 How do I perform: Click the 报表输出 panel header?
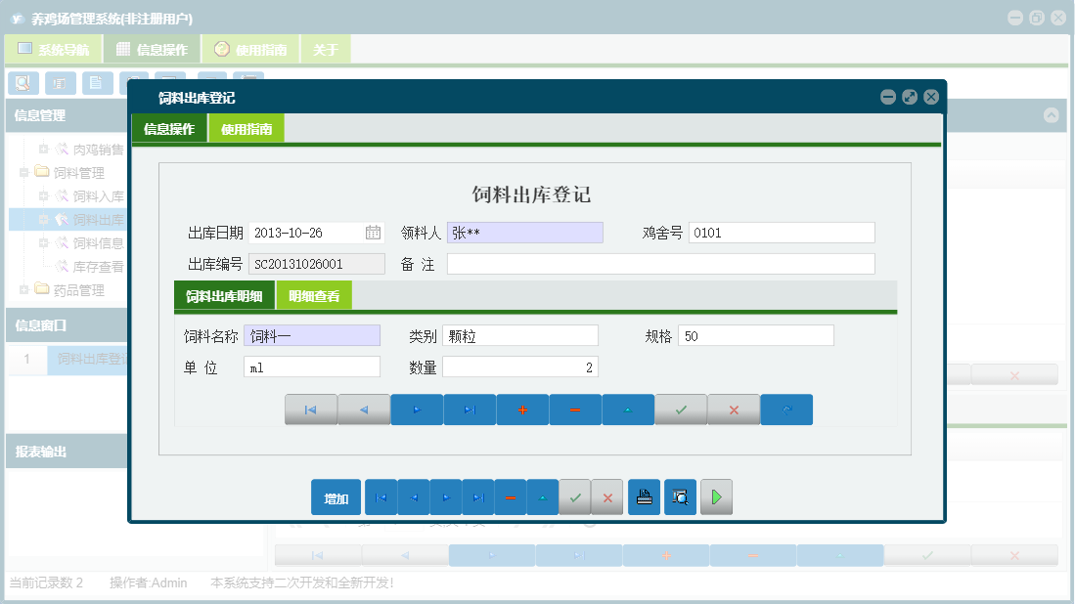click(x=67, y=452)
